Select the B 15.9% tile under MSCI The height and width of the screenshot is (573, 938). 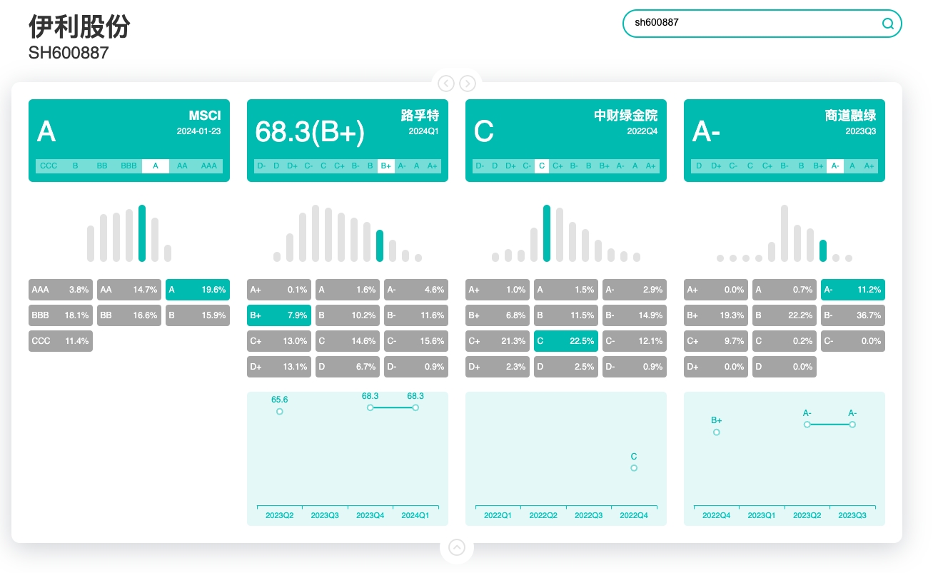(198, 315)
